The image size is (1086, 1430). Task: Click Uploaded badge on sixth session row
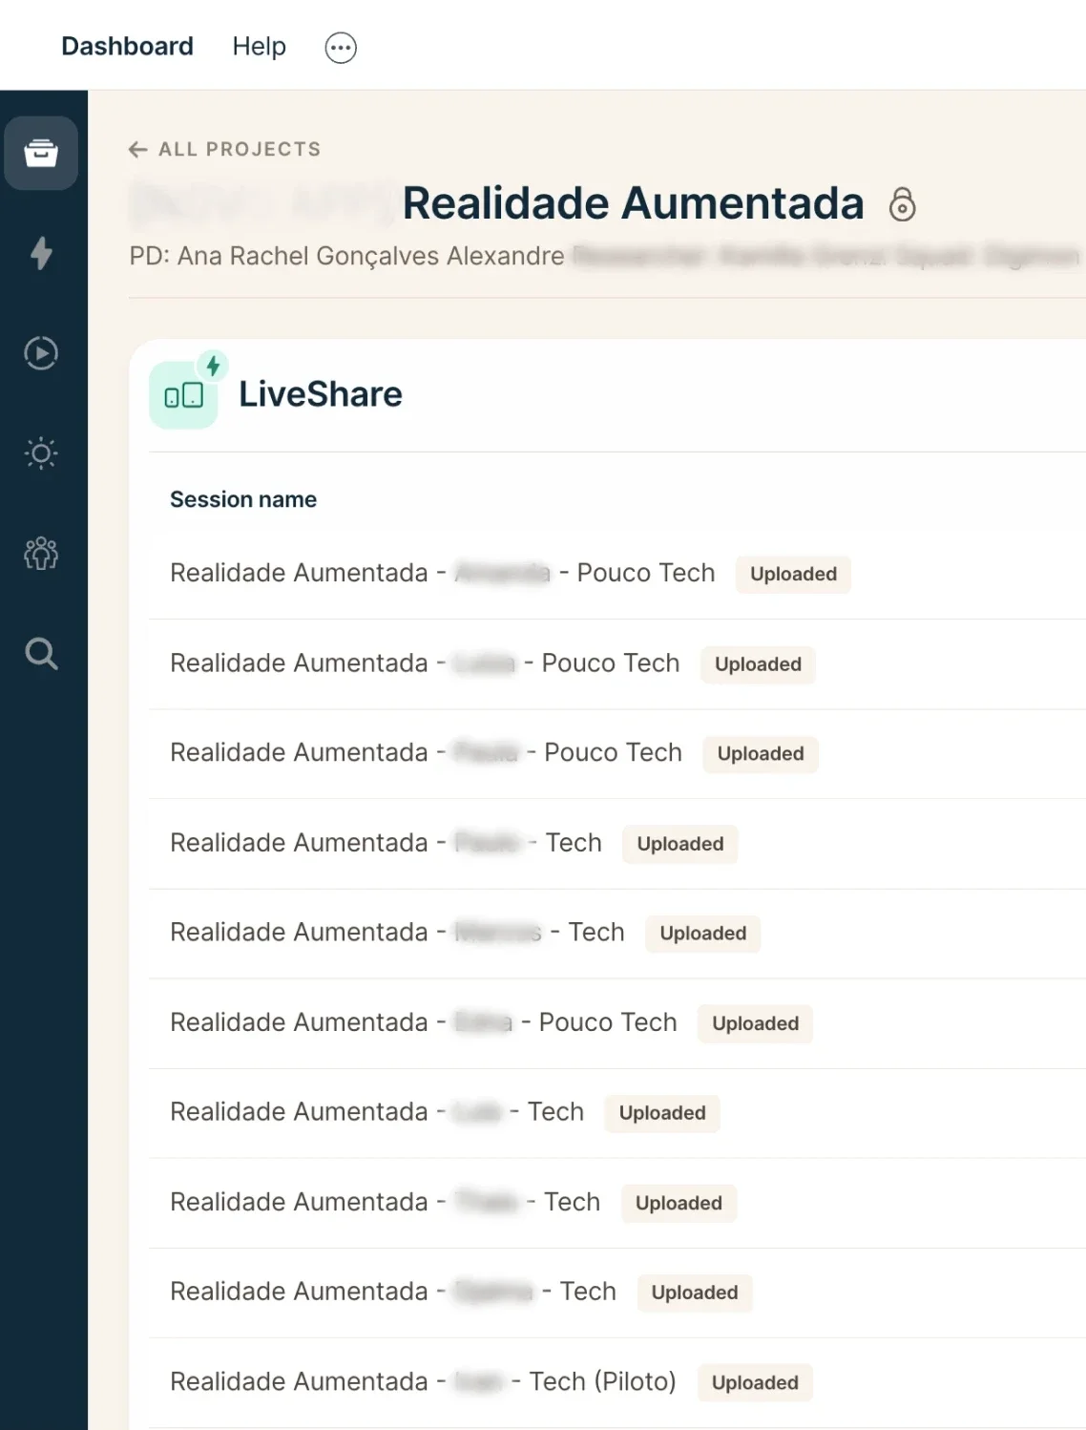click(755, 1024)
